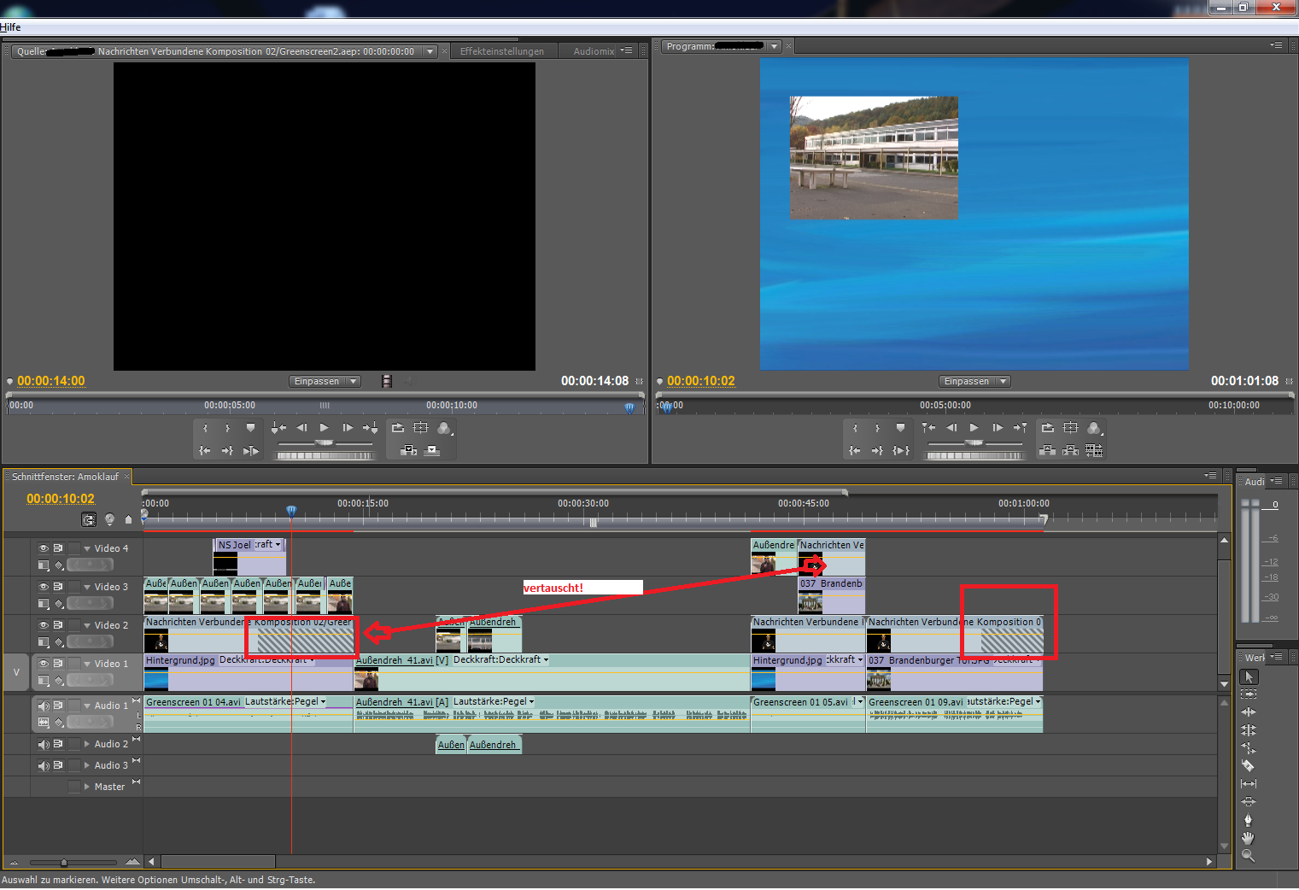
Task: Select the Slip tool
Action: point(1248,783)
